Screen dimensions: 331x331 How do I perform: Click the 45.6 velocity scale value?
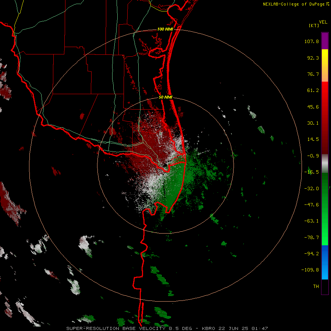(x=313, y=107)
